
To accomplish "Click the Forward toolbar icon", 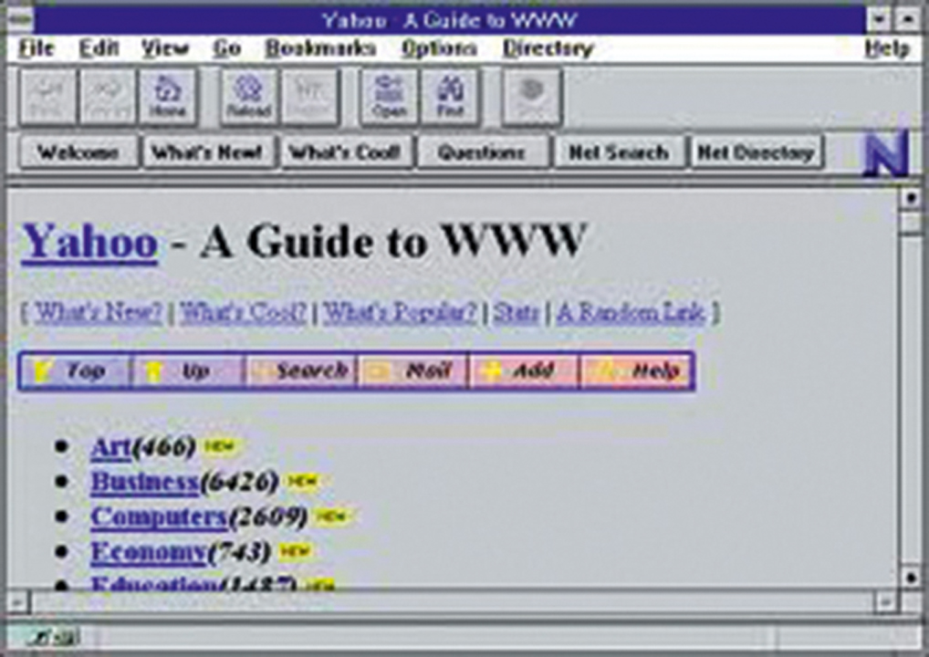I will click(x=108, y=97).
